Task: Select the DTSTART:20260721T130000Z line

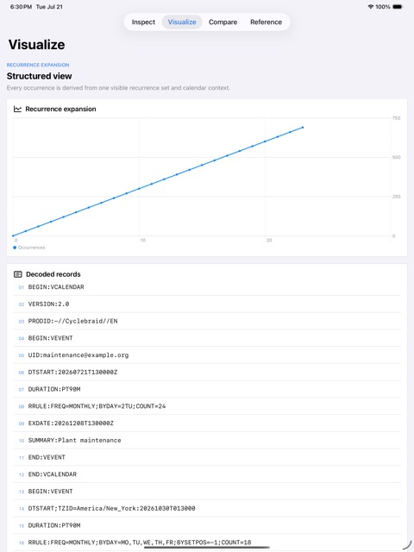Action: [x=207, y=372]
